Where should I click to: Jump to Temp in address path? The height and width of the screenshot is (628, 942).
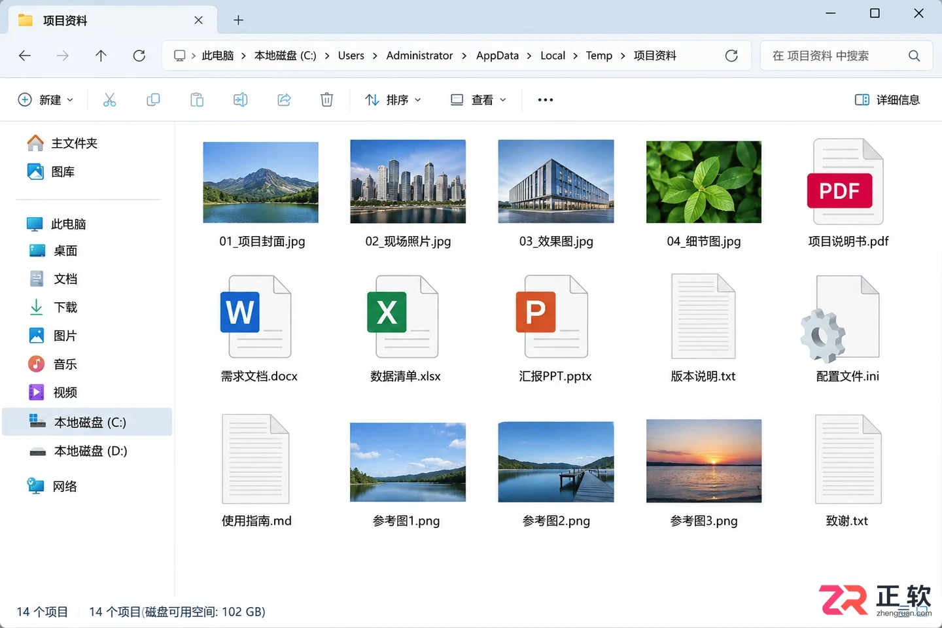coord(599,56)
